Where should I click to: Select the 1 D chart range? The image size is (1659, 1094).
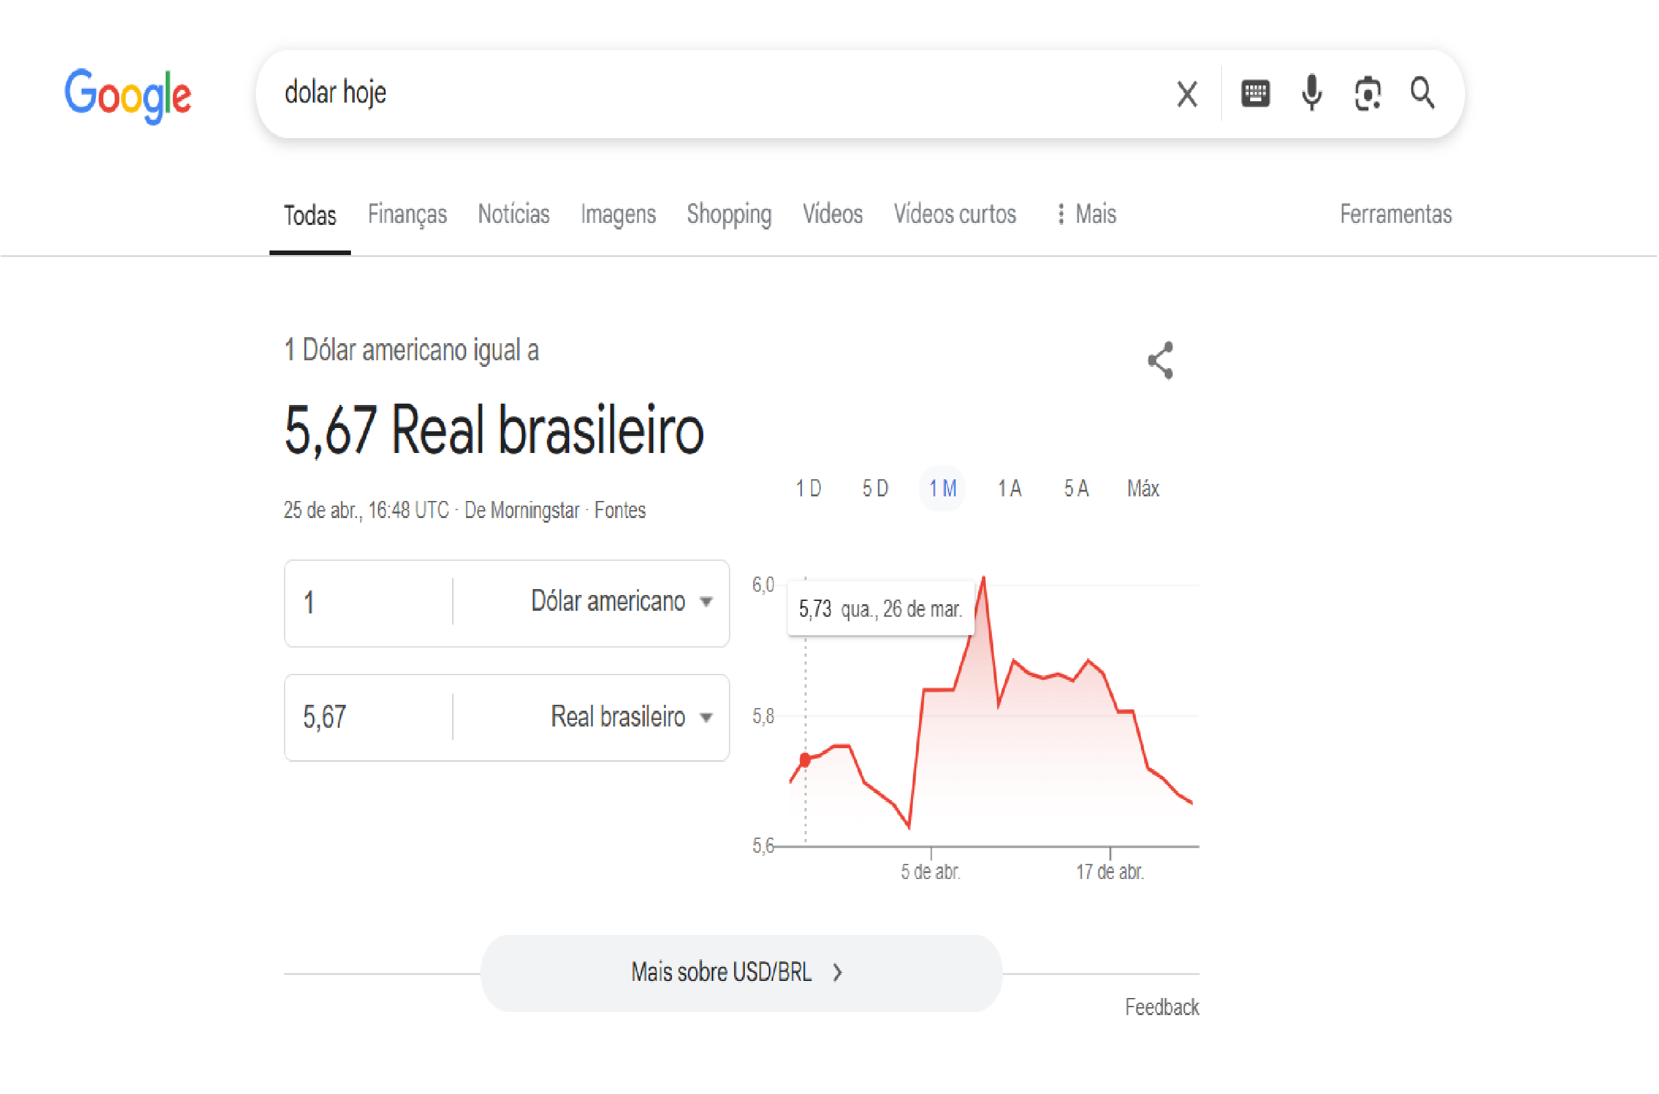coord(809,489)
